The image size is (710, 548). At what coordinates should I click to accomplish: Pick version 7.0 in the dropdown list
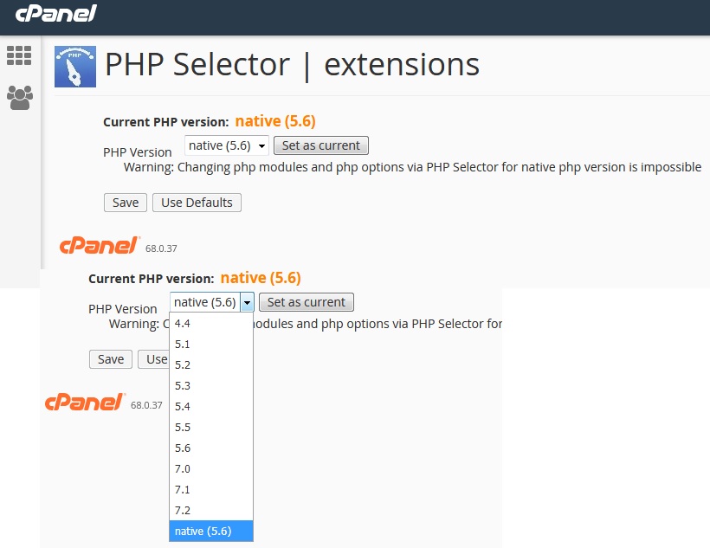pyautogui.click(x=211, y=469)
